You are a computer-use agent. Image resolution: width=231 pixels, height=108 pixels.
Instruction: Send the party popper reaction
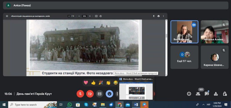[101, 83]
